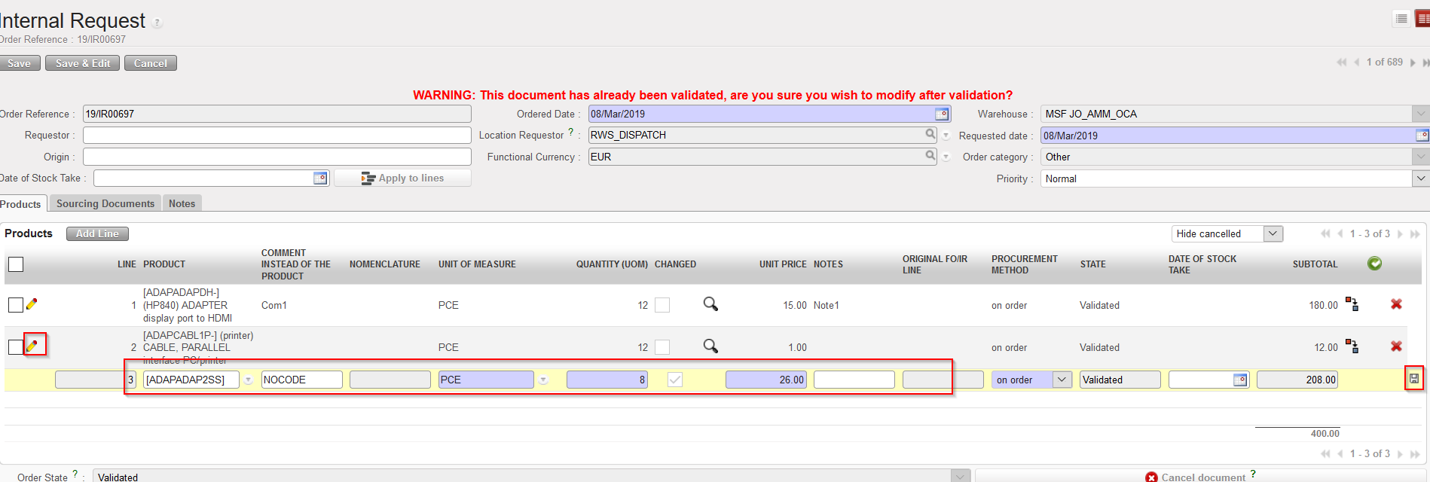Click split line icon on line 1

pos(1352,304)
